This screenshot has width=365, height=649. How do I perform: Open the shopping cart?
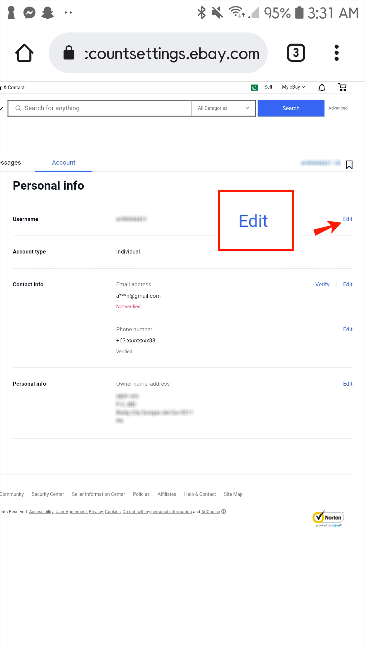pos(342,87)
